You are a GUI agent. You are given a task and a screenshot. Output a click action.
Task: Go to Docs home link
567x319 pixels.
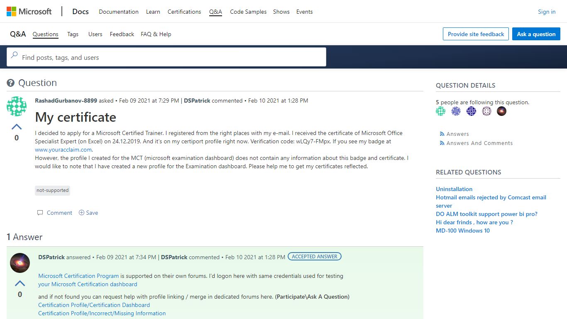tap(81, 12)
